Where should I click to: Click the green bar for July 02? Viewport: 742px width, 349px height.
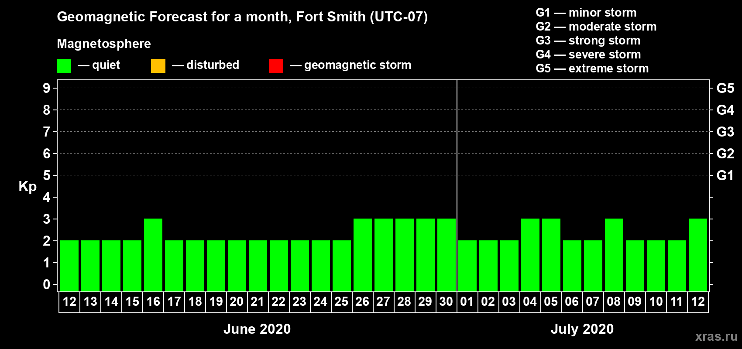point(488,266)
